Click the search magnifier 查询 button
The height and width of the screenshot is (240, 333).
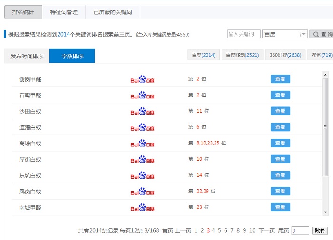pyautogui.click(x=322, y=34)
